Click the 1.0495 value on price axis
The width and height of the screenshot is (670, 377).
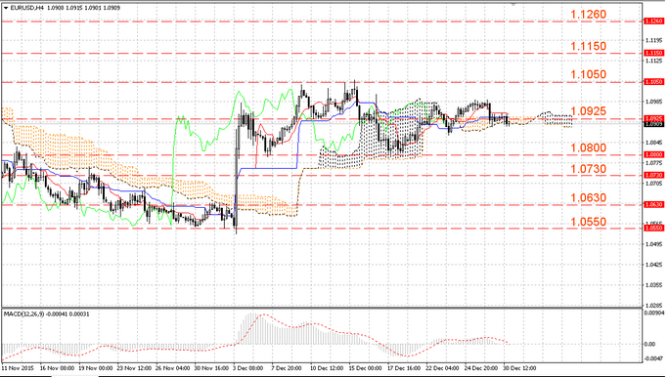[x=654, y=244]
